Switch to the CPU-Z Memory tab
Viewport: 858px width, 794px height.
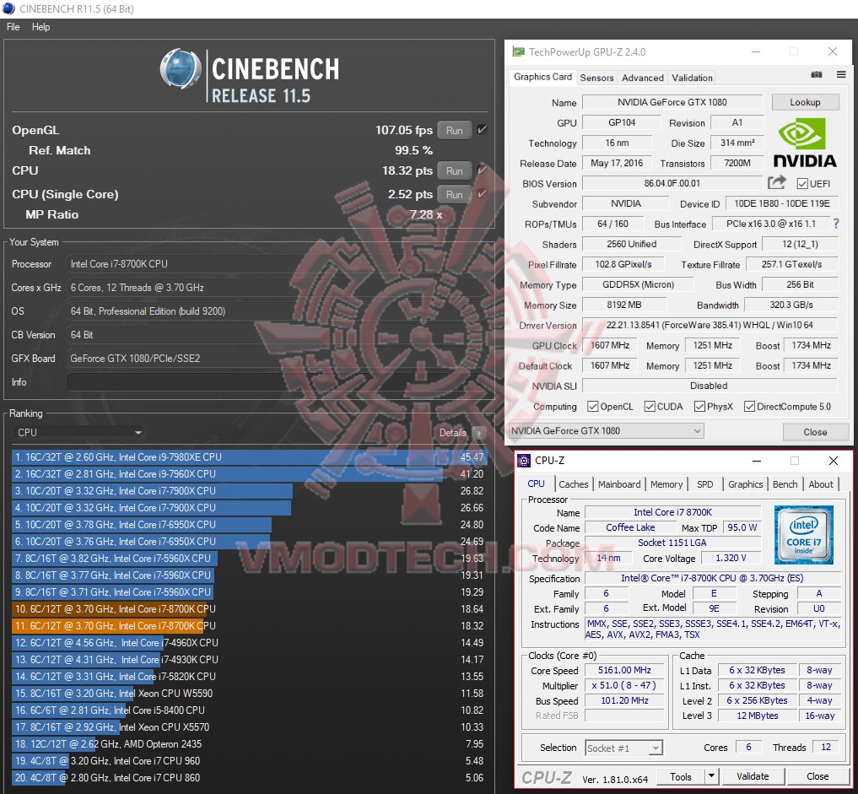[666, 484]
